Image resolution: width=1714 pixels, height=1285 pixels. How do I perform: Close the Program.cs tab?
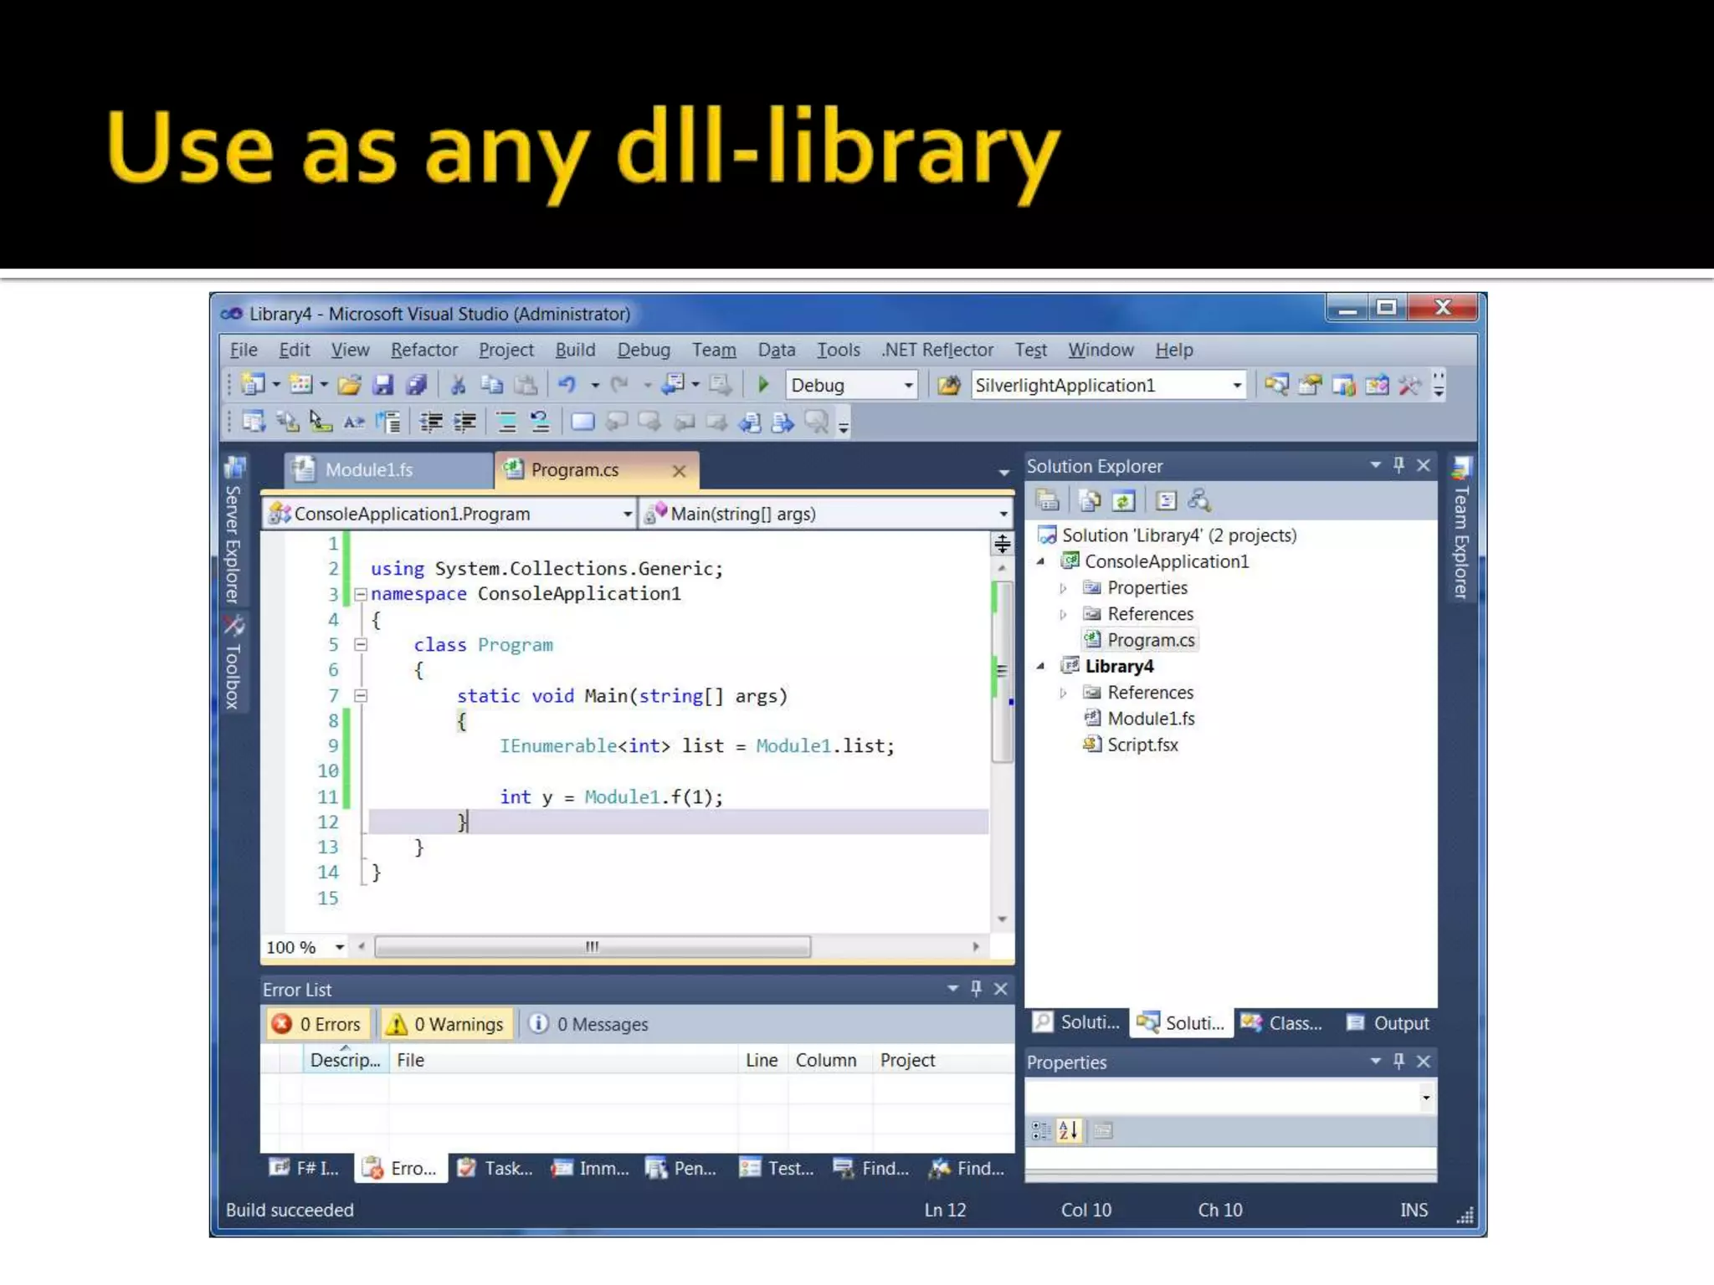point(680,471)
